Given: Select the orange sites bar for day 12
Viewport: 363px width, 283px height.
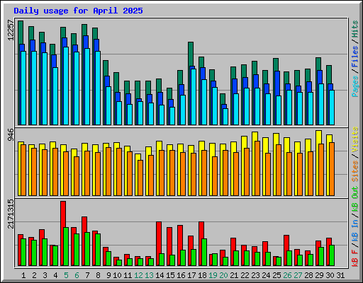Looking at the screenshot, I should pyautogui.click(x=140, y=178).
